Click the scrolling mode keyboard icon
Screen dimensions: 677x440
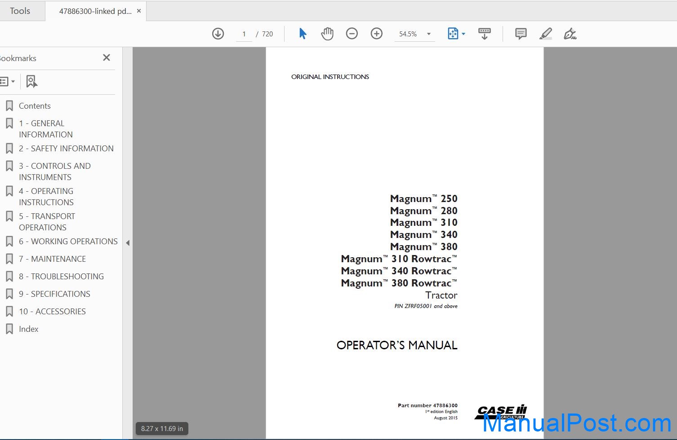[x=485, y=34]
